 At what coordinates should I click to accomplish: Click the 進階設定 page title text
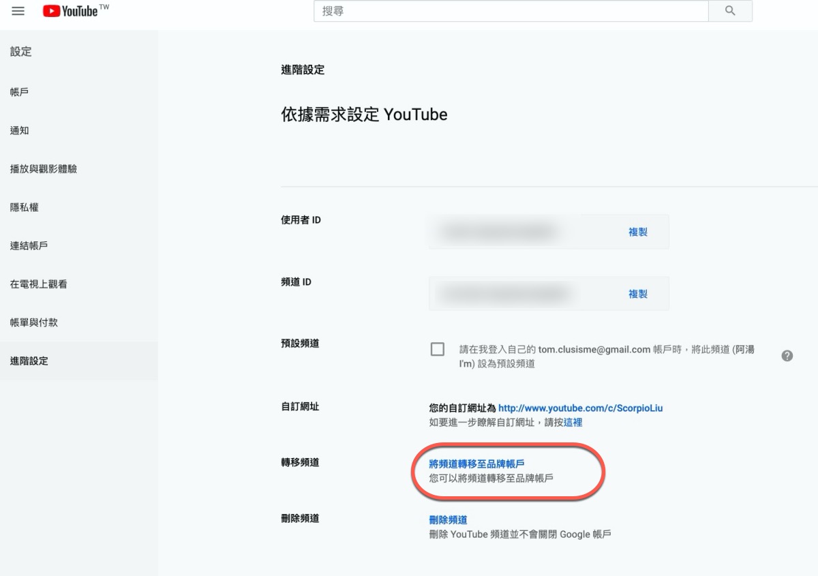click(303, 70)
